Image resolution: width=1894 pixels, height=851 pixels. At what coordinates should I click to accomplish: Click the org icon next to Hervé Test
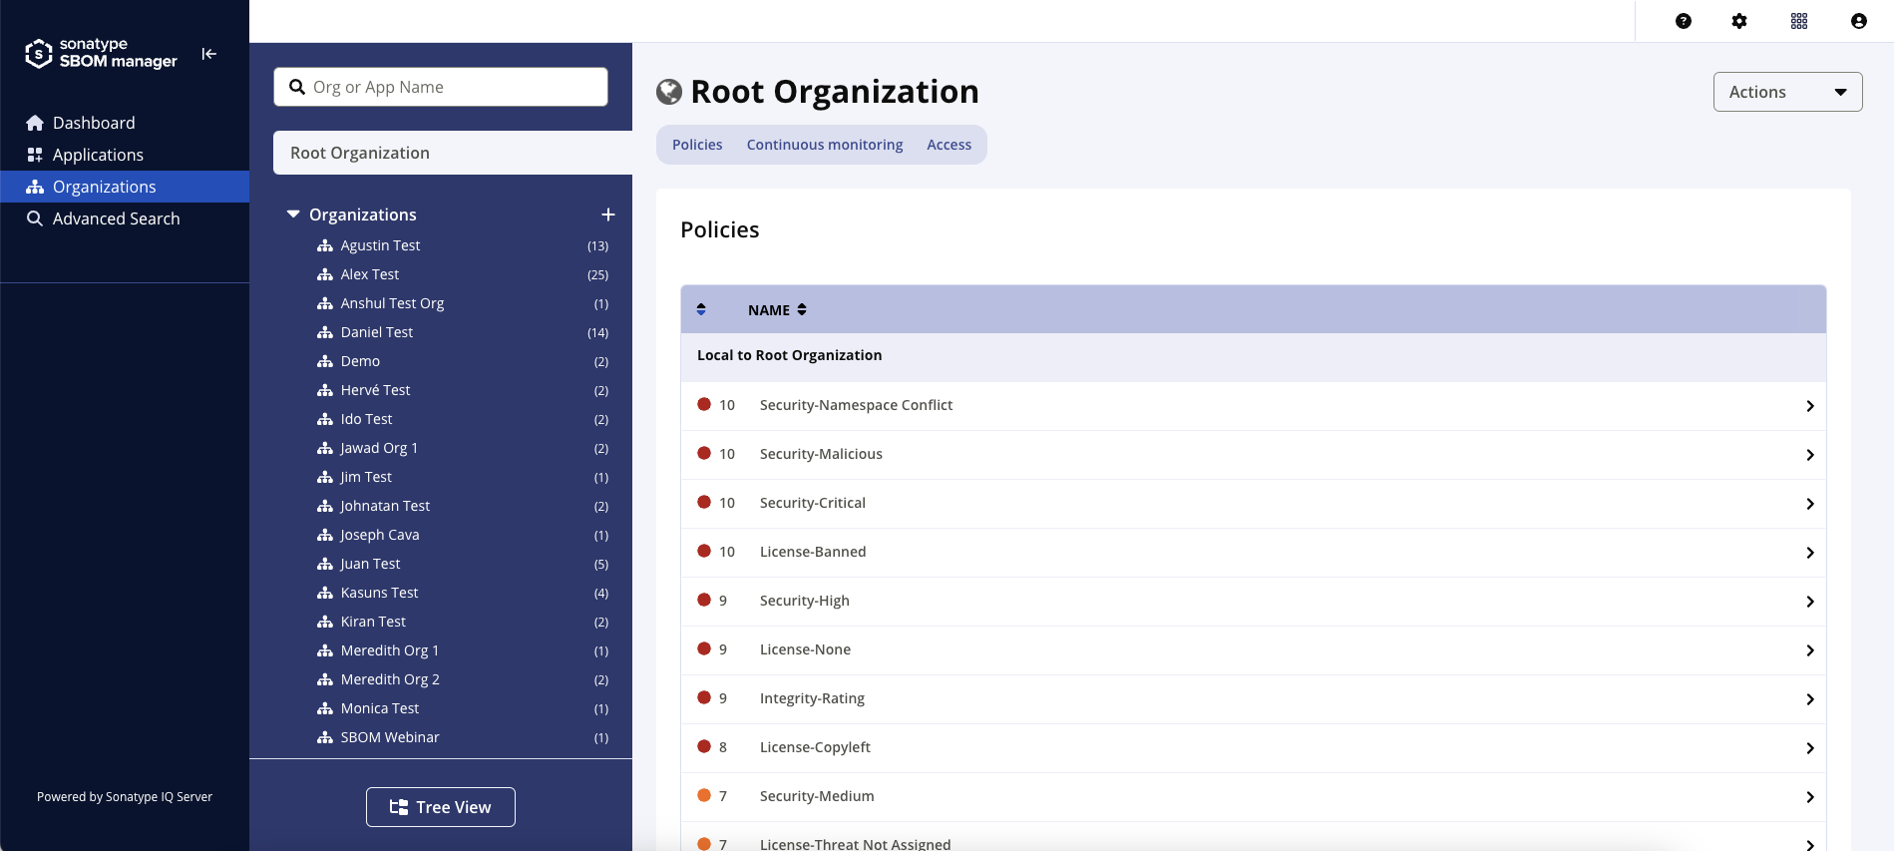(x=325, y=390)
